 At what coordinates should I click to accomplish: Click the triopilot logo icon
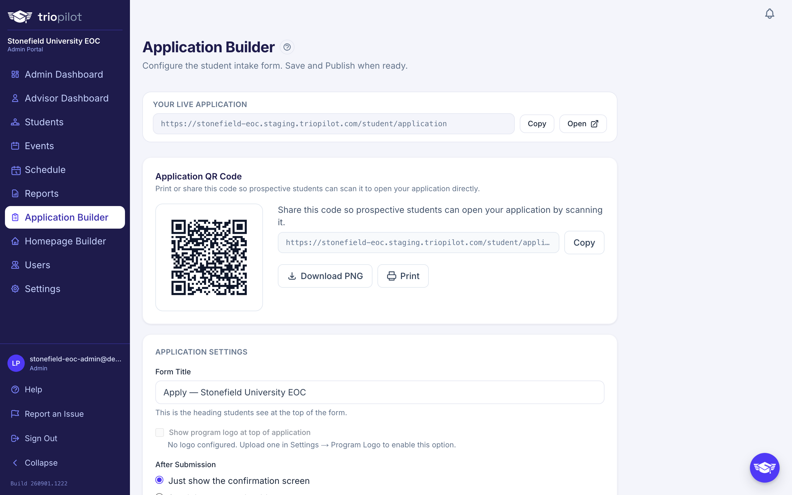point(20,16)
